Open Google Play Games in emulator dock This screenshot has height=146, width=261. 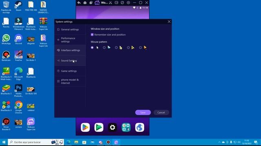pos(99,127)
